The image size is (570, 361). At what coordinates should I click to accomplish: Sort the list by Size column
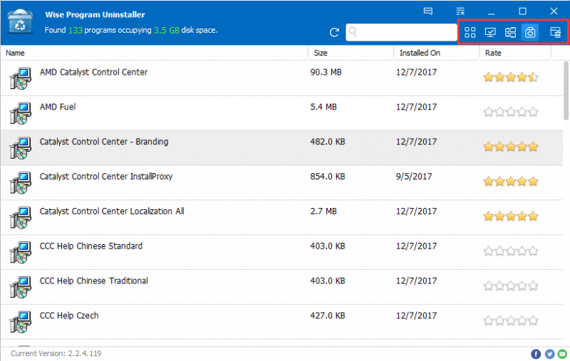coord(351,53)
